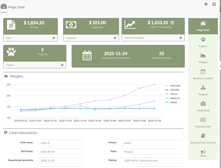Click the Alerts megaphone icon

pyautogui.click(x=203, y=152)
